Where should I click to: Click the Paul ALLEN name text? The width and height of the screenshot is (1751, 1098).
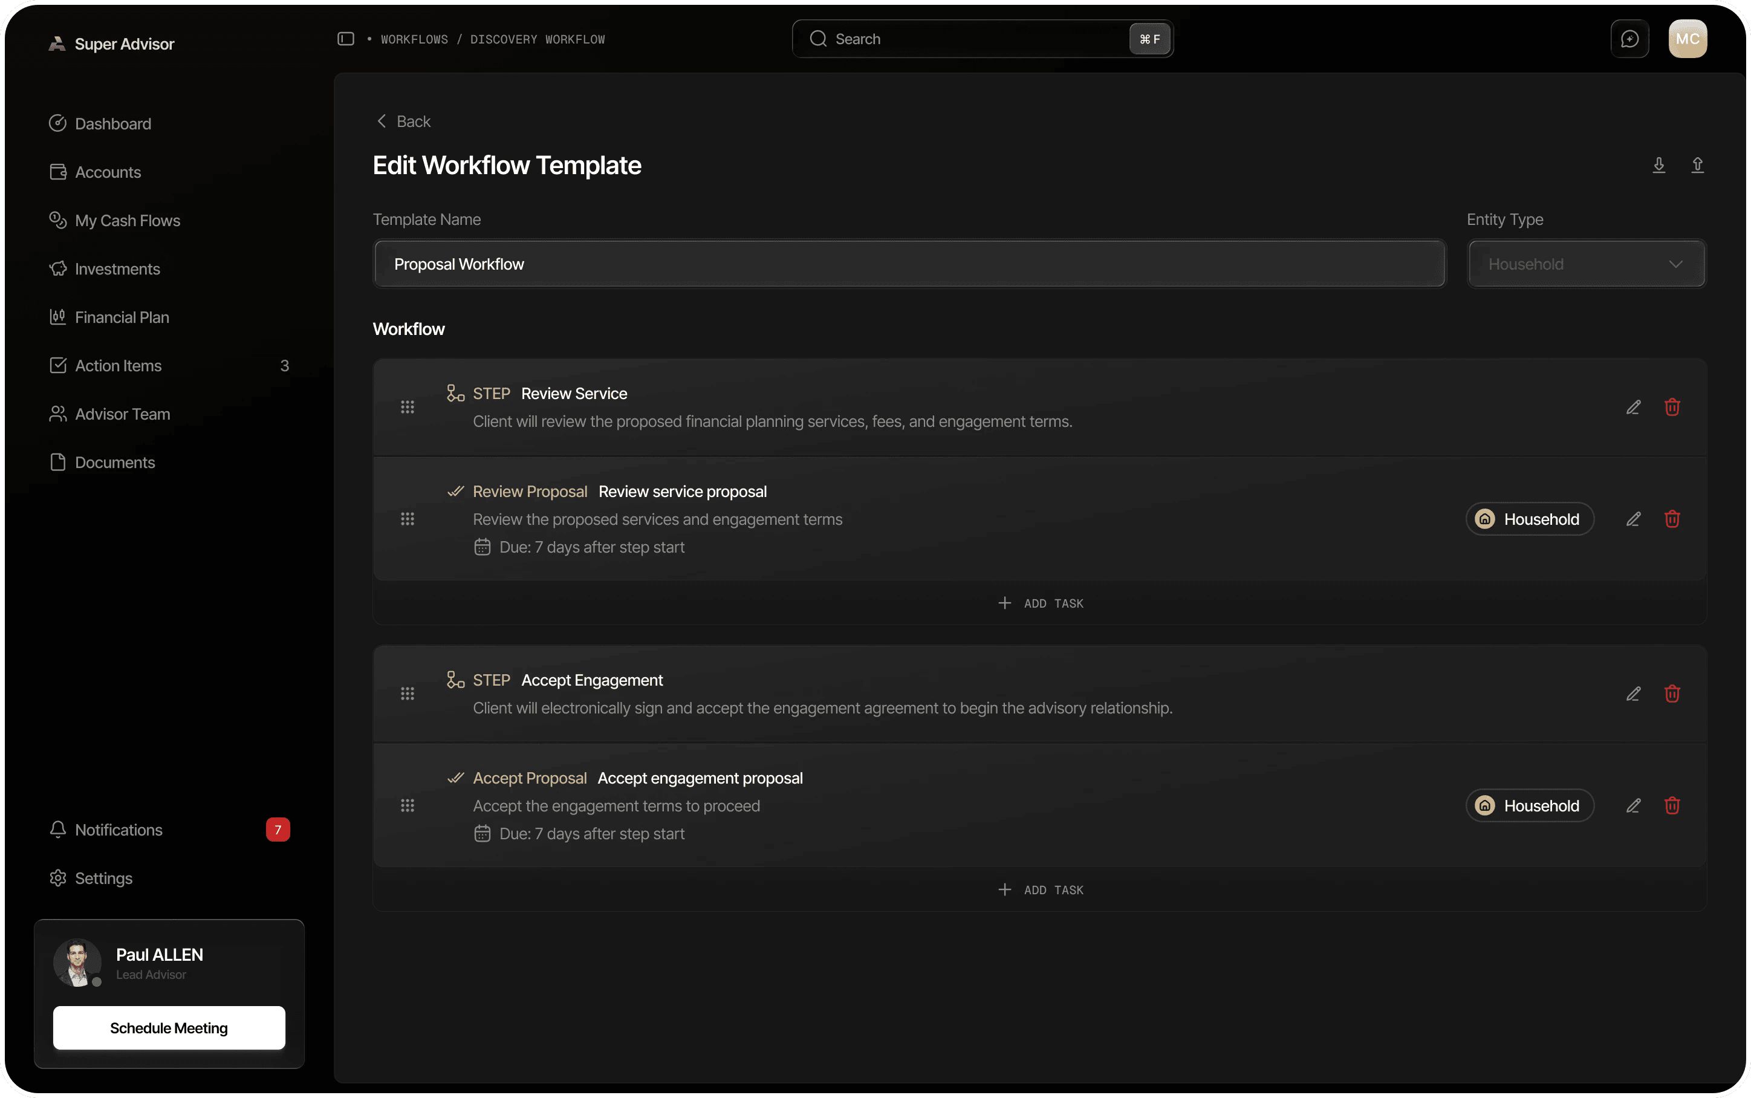[160, 955]
